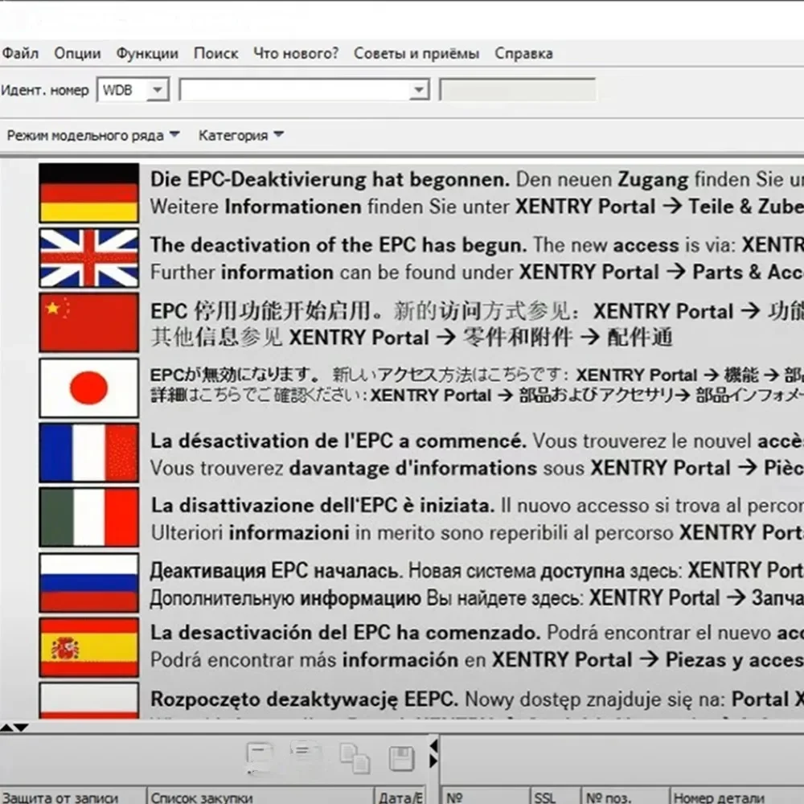804x804 pixels.
Task: Click the SSL column header
Action: (x=555, y=796)
